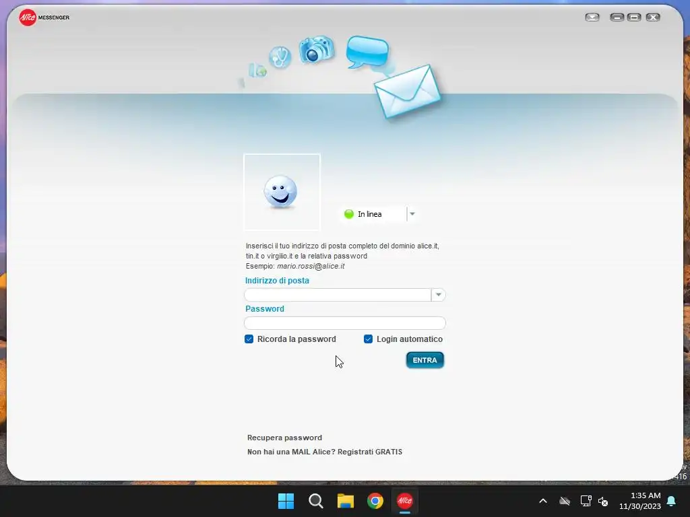Show hidden system tray icons
Viewport: 690px width, 517px height.
(543, 501)
